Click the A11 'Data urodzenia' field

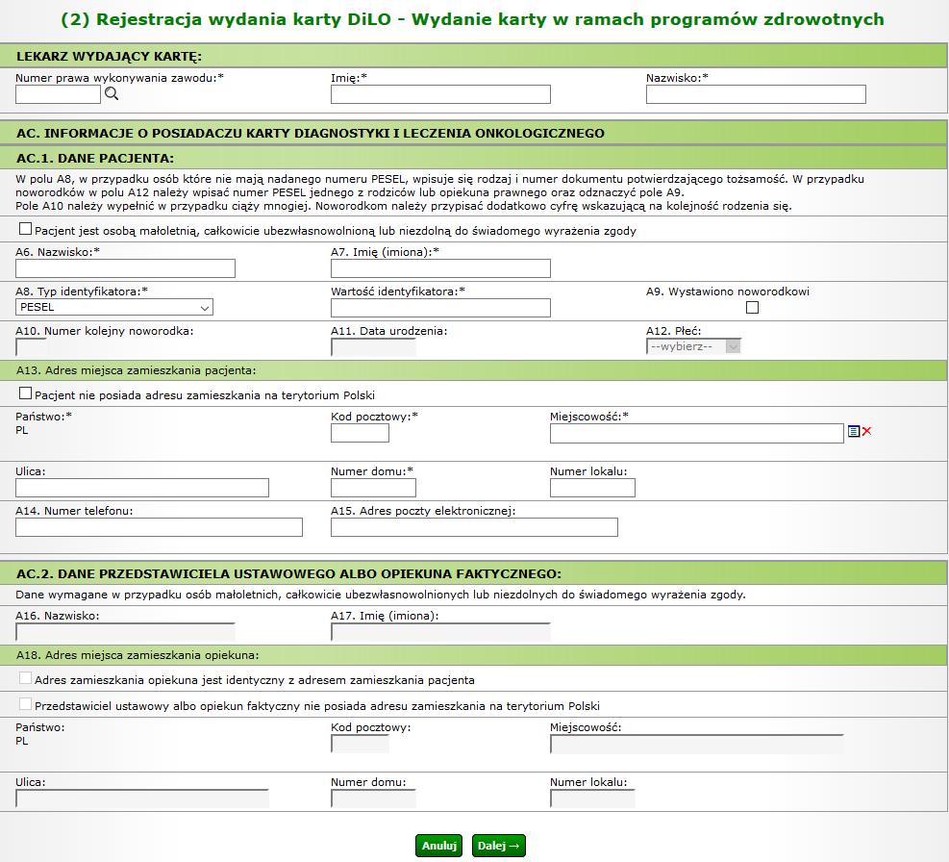point(373,347)
